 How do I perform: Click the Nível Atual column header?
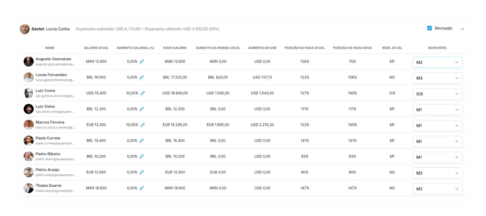click(x=392, y=48)
